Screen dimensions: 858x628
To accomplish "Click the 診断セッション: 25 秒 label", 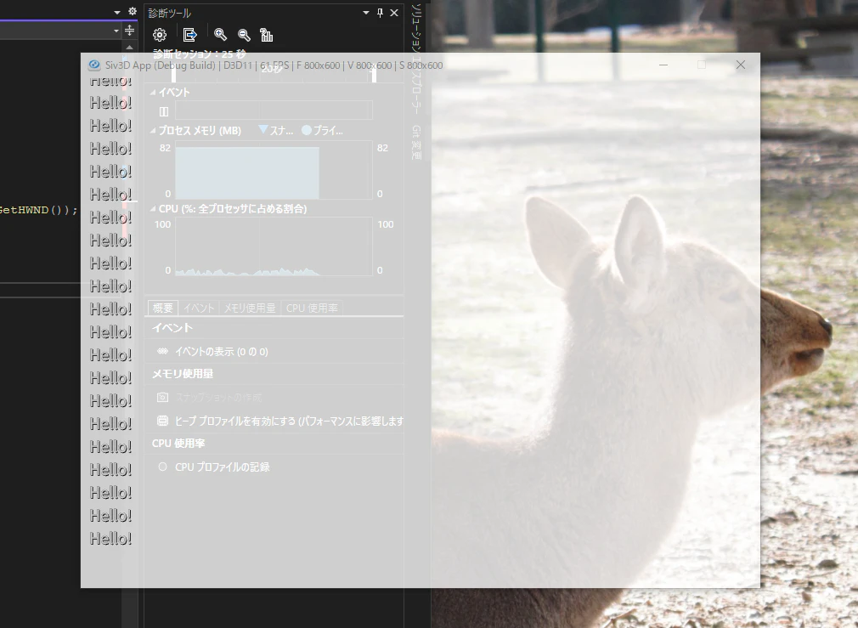I will pyautogui.click(x=199, y=54).
